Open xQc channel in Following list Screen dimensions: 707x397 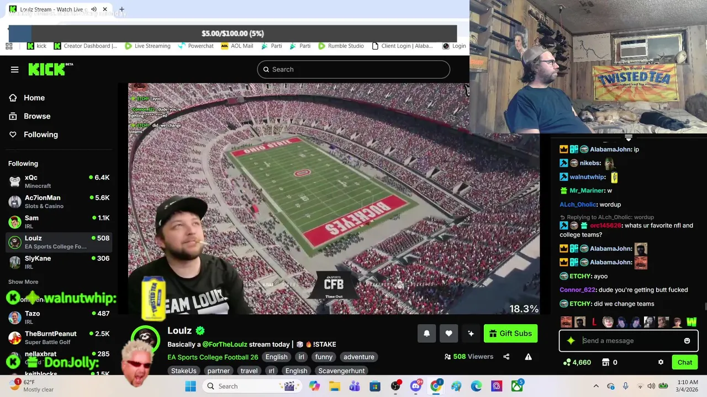(59, 181)
